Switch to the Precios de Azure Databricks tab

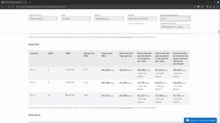(13, 2)
